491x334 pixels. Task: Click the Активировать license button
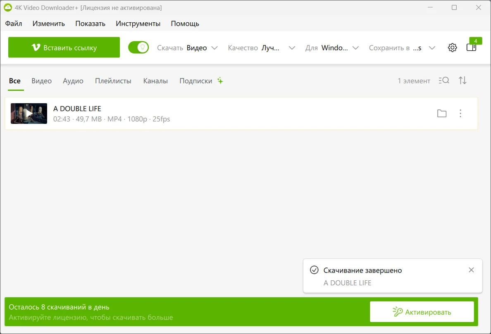tap(422, 312)
